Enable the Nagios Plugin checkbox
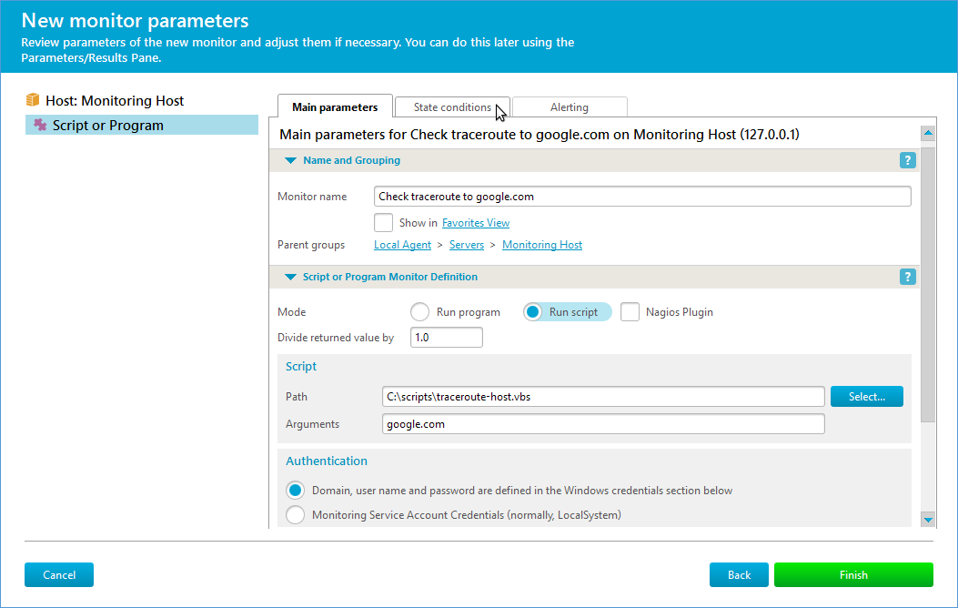 click(630, 311)
